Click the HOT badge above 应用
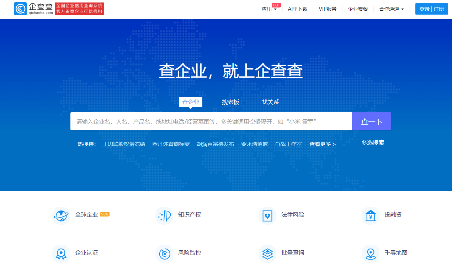Screen dimensions: 452x266 (x=276, y=5)
